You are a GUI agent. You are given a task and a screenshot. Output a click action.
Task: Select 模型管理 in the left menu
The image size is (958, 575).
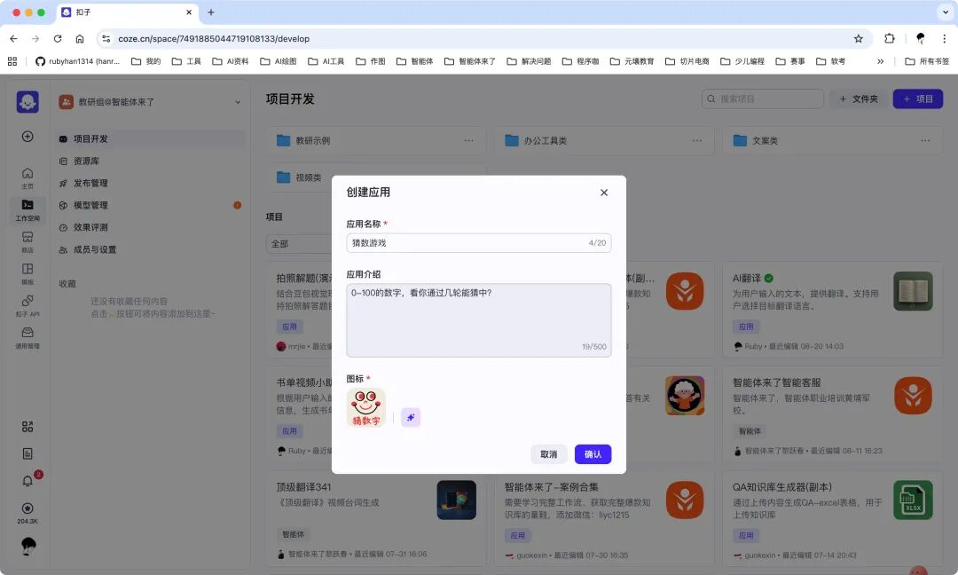point(150,205)
